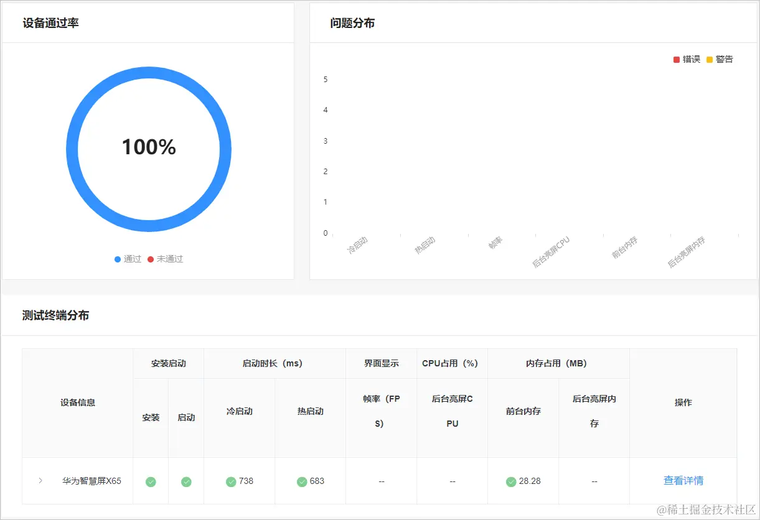
Task: Click the 前台内存 column header
Action: (523, 411)
